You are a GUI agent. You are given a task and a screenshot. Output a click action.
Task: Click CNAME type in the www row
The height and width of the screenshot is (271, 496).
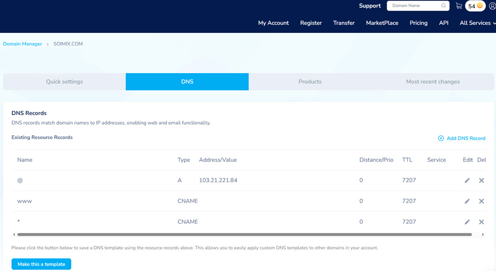coord(187,201)
